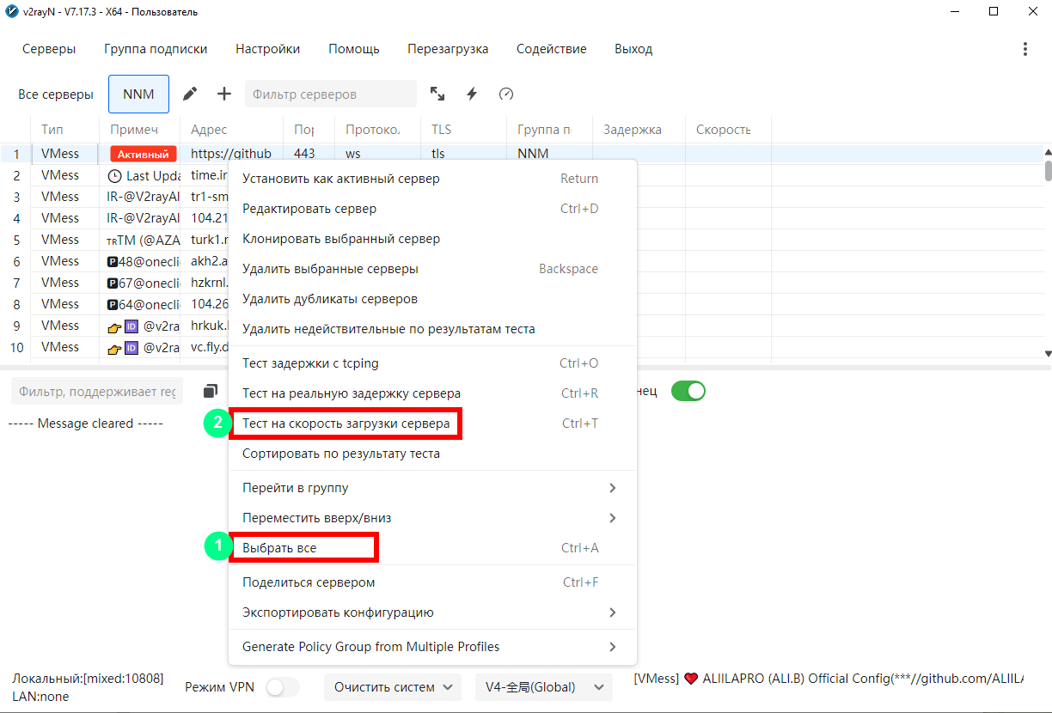Open the system proxy dropdown "Очистить систем"

[x=392, y=687]
